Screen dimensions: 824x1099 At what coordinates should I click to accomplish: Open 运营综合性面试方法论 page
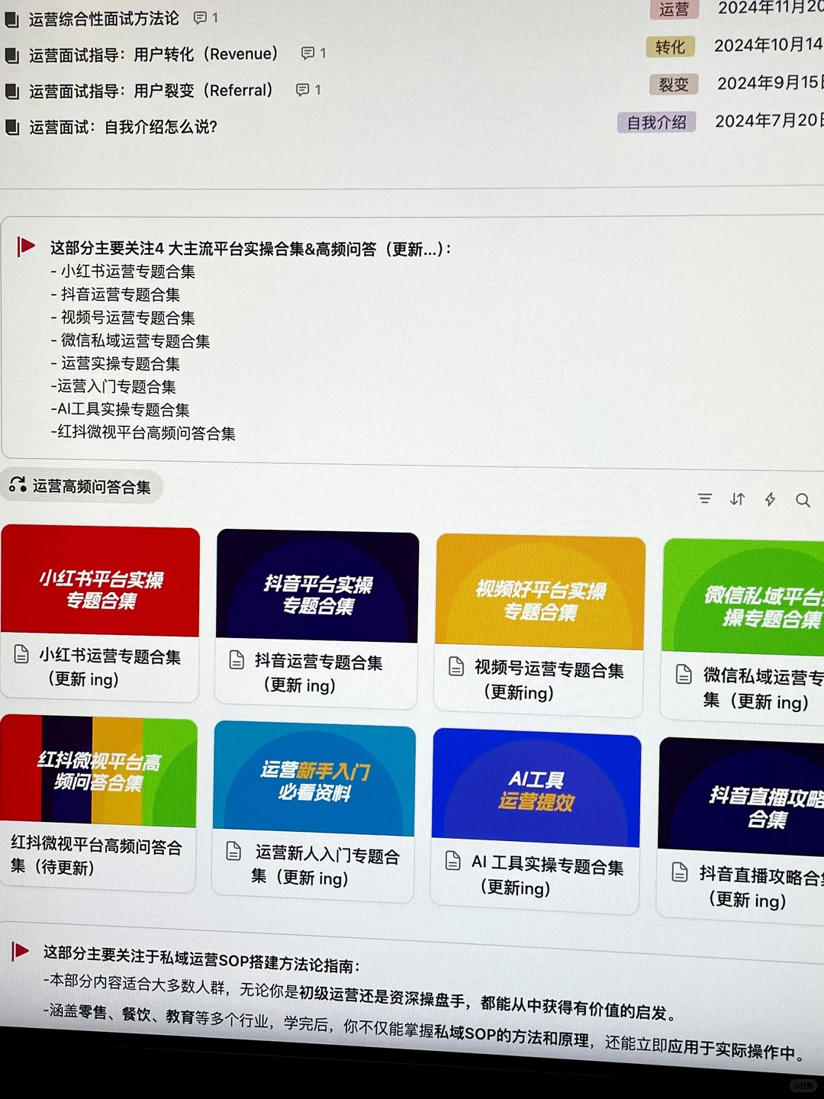[x=104, y=18]
